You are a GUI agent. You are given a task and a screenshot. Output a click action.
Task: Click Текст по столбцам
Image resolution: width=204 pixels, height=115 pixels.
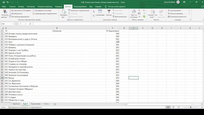[134, 14]
